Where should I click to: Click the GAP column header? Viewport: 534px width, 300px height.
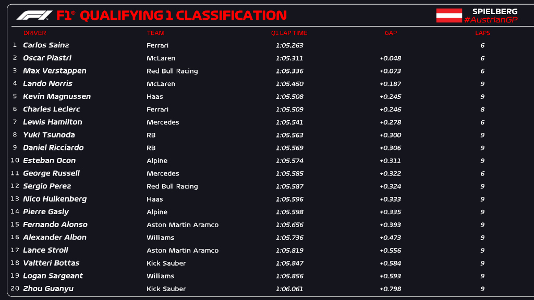[x=391, y=33]
